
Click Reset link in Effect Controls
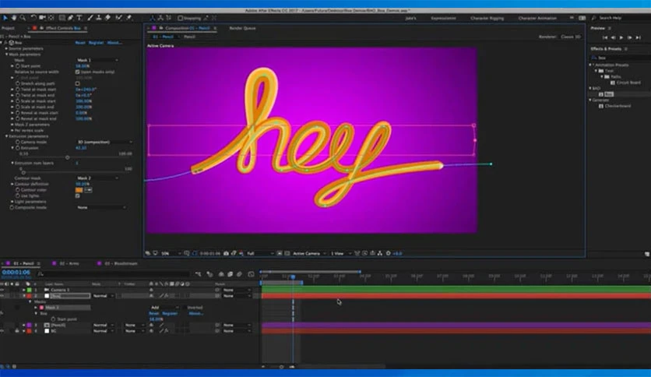click(x=80, y=43)
